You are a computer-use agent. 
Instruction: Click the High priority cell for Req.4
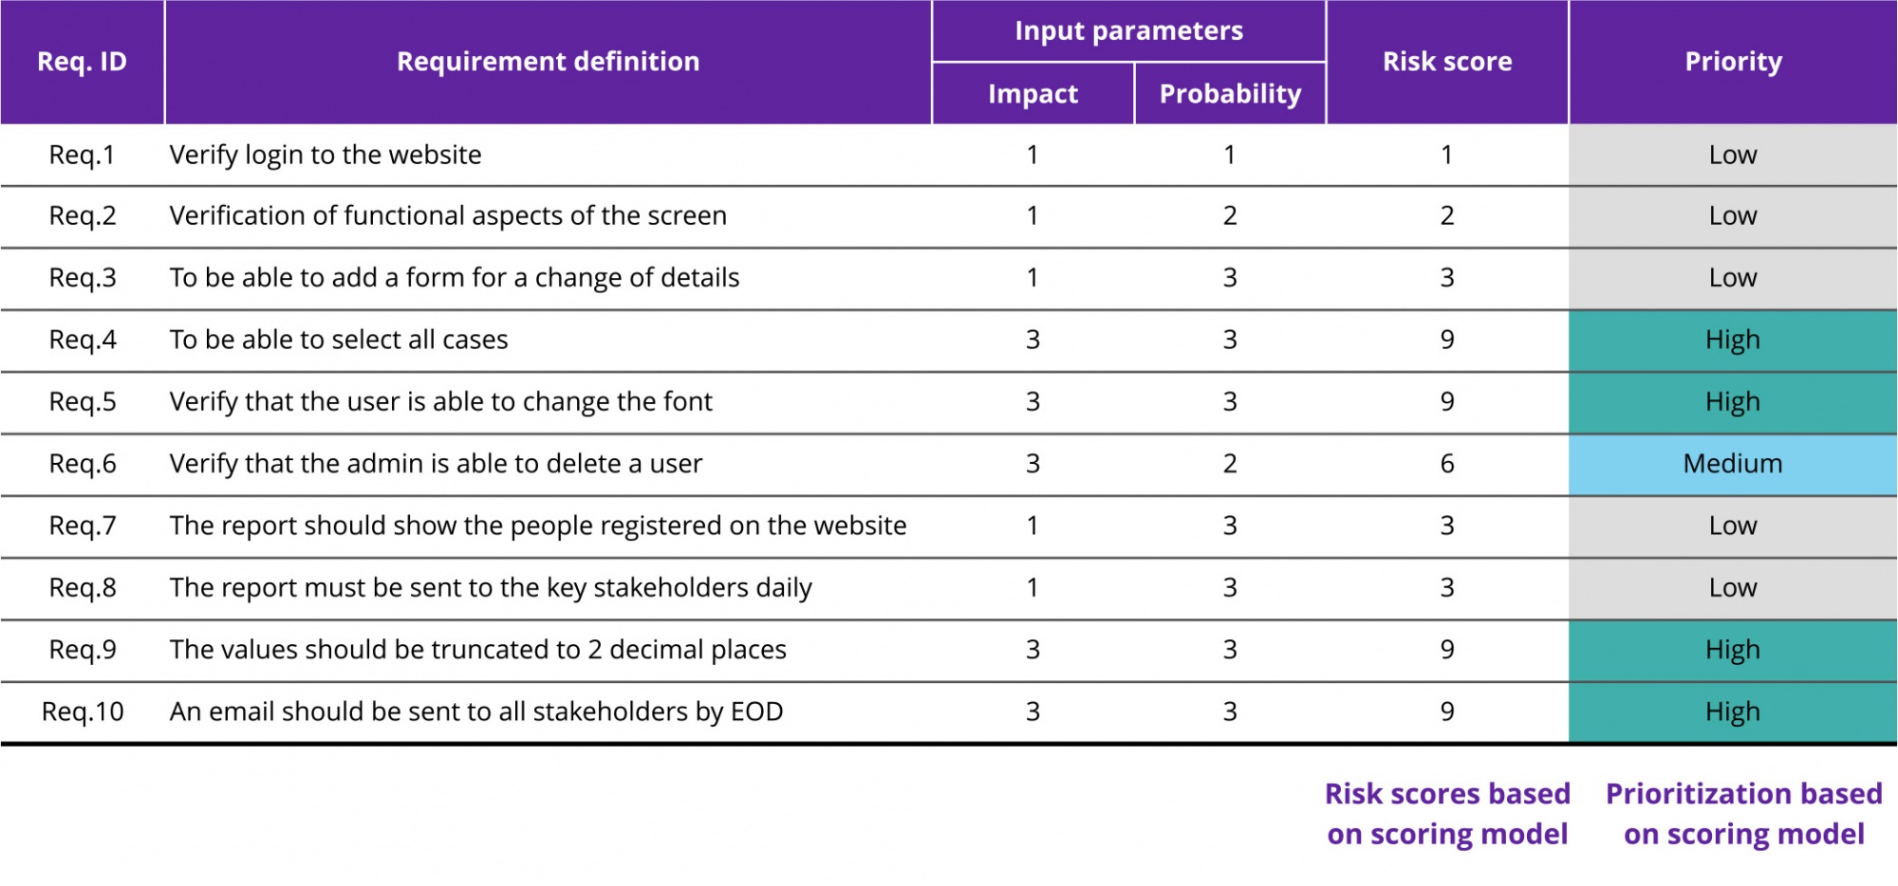click(x=1733, y=340)
